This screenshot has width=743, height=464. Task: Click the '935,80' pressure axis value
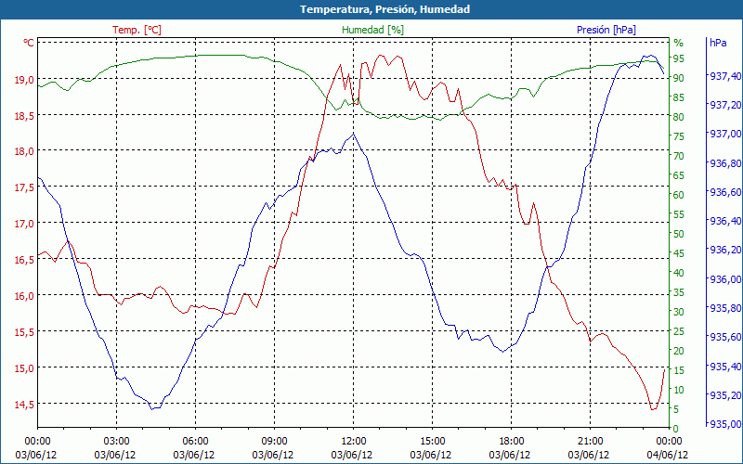(723, 308)
